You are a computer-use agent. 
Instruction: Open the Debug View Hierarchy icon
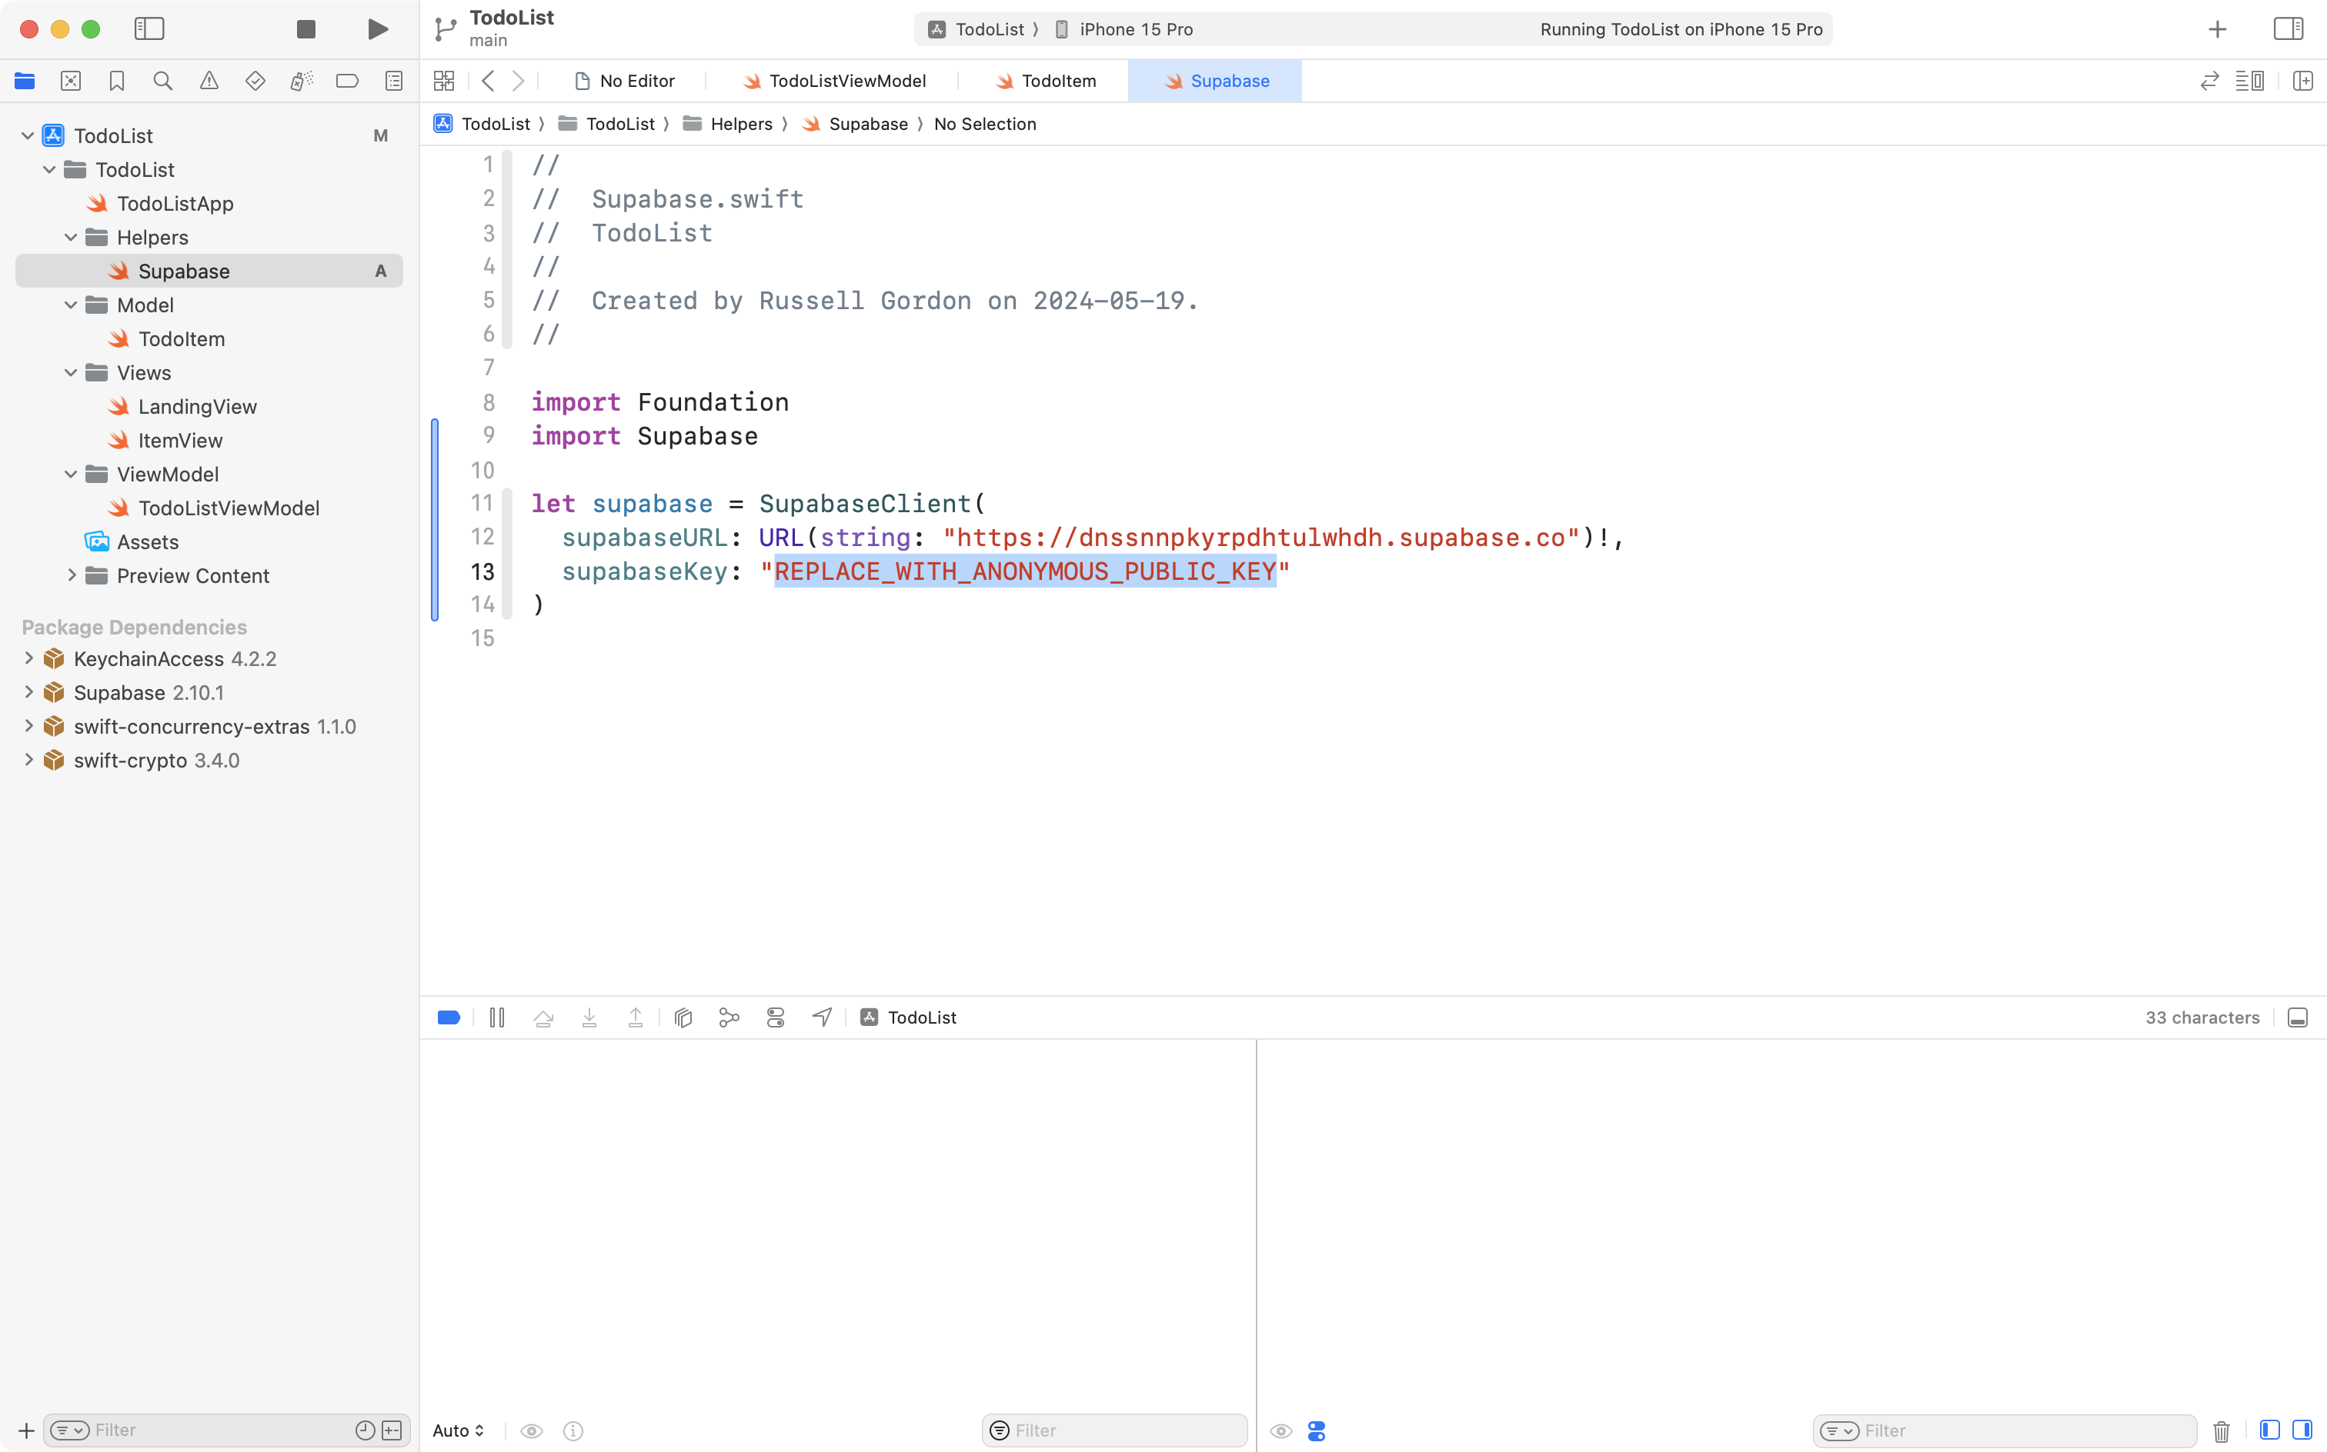tap(683, 1017)
